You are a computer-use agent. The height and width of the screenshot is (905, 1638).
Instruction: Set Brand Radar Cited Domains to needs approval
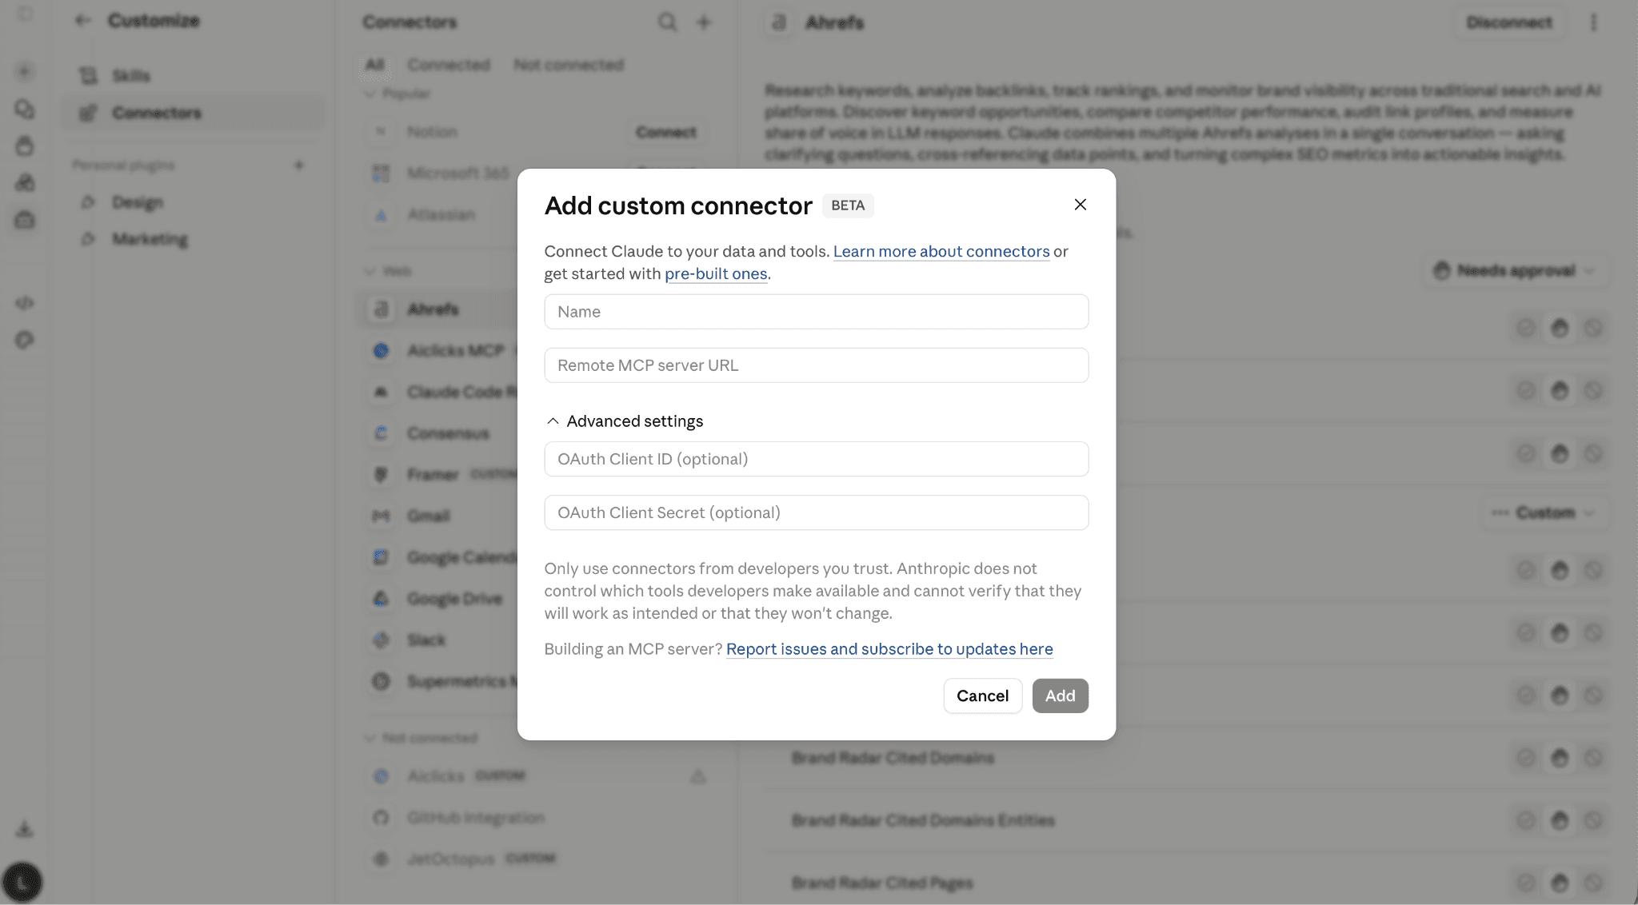pyautogui.click(x=1560, y=758)
